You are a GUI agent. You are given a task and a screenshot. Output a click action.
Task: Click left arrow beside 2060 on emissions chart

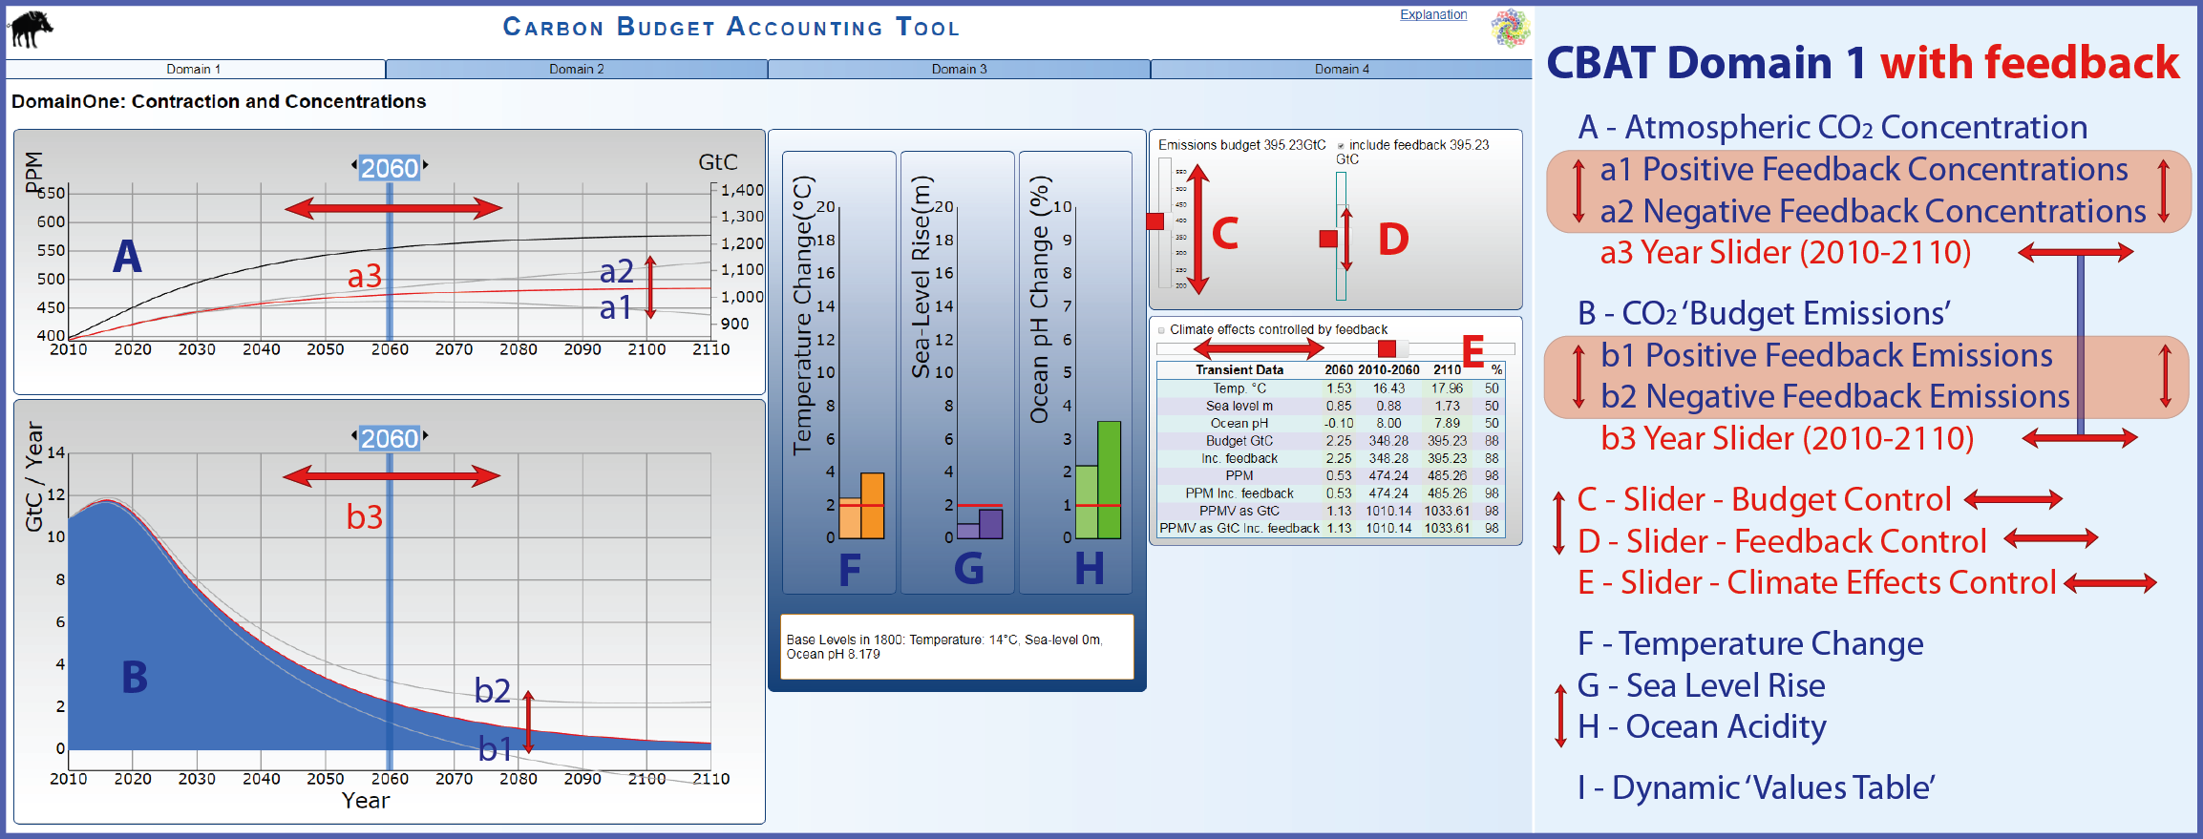tap(354, 436)
